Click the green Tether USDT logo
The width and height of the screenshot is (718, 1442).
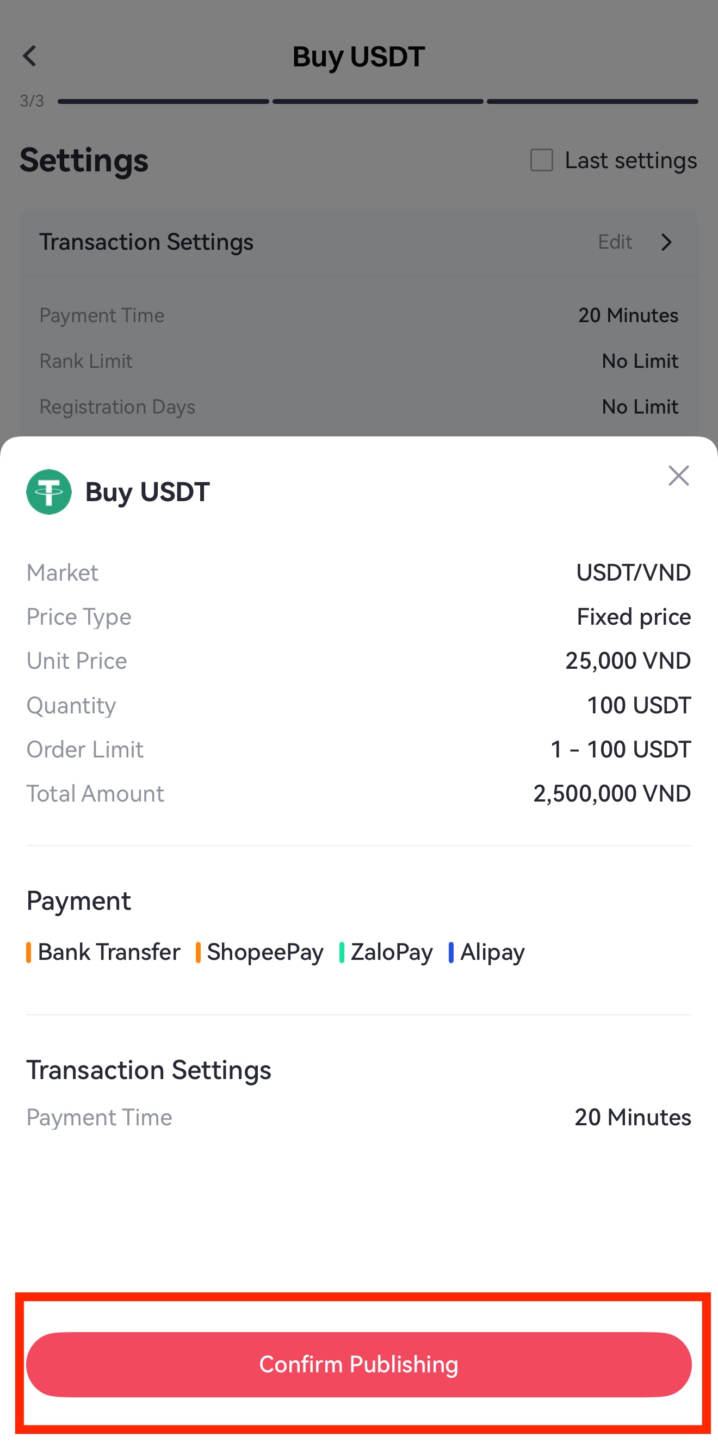pos(49,491)
